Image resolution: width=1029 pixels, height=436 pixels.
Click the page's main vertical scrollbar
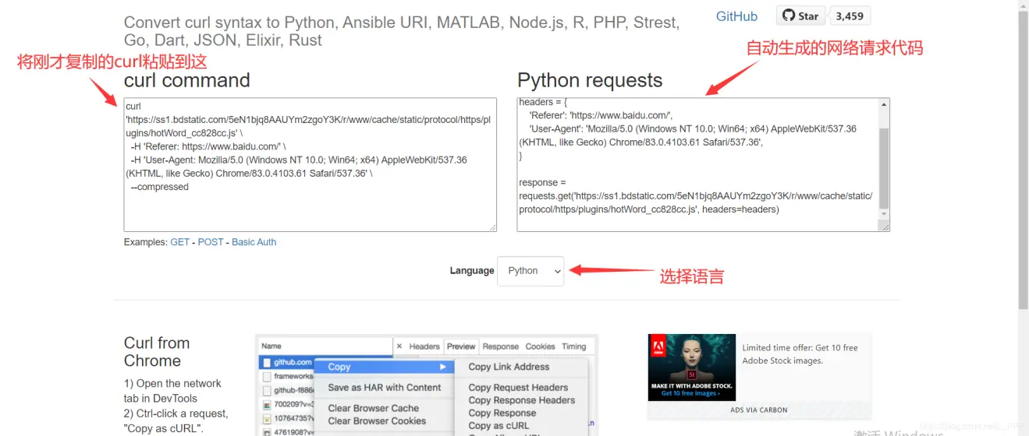[1023, 156]
